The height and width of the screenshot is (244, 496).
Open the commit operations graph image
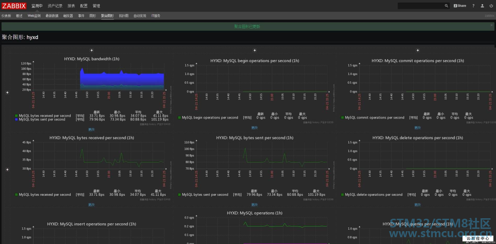click(x=417, y=90)
